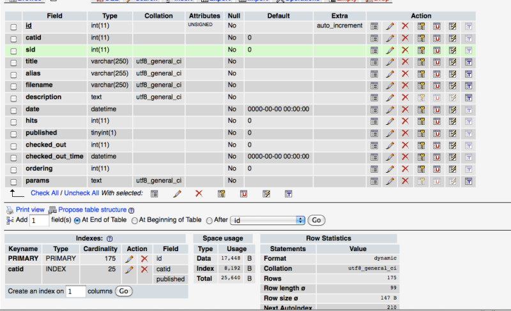
Task: Open the Print view link
Action: point(30,210)
